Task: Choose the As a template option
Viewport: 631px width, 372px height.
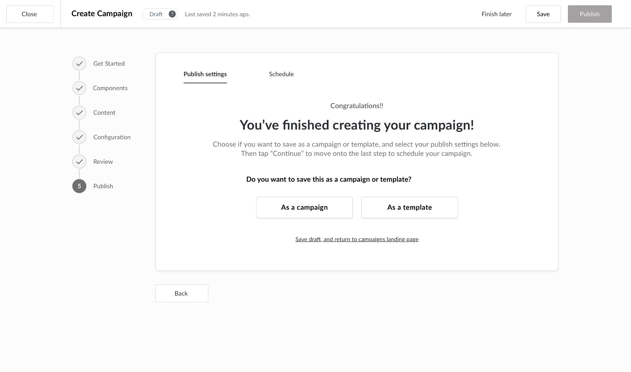Action: 409,207
